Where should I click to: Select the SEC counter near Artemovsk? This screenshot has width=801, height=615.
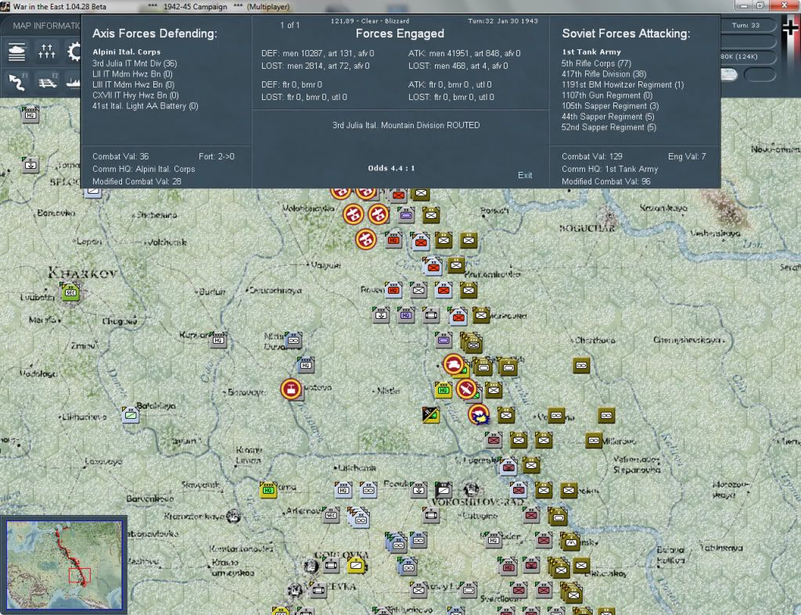click(x=331, y=514)
